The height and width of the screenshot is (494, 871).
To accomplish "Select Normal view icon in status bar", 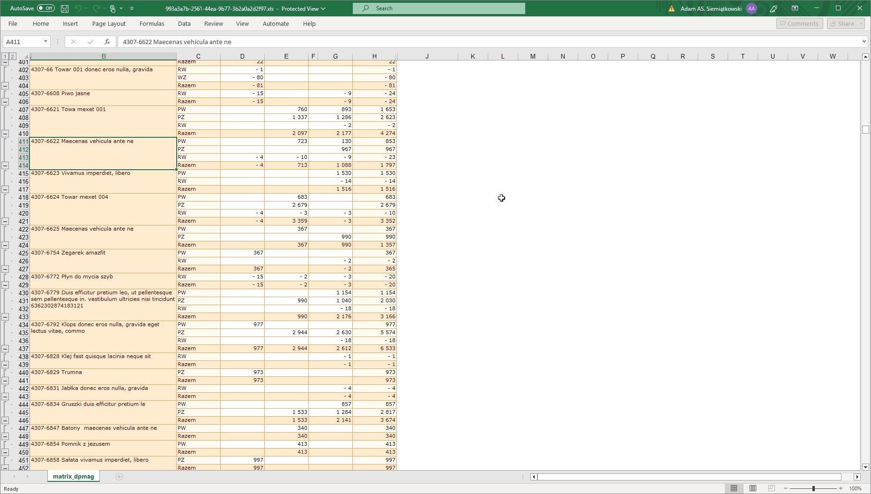I will point(734,488).
